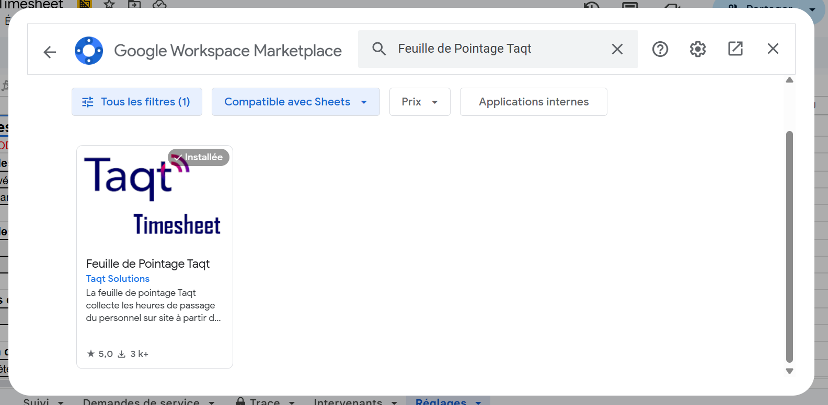Click the Google Workspace Marketplace logo
Screen dimensions: 828x405
(x=89, y=51)
